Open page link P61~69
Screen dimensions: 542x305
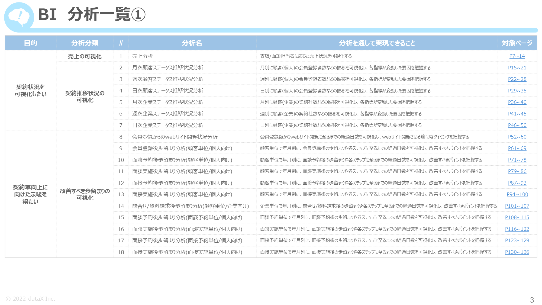click(x=517, y=148)
